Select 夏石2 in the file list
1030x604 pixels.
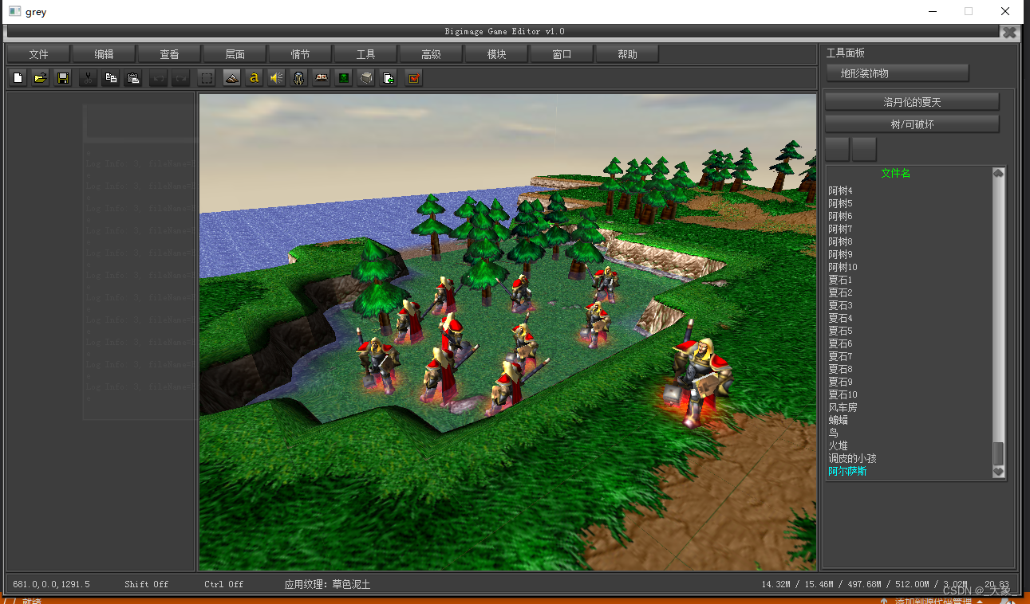pyautogui.click(x=840, y=293)
